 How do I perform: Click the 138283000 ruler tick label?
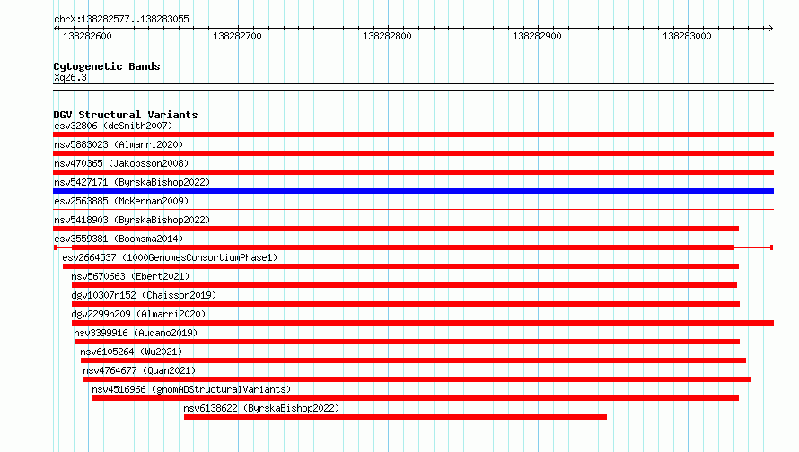coord(687,36)
